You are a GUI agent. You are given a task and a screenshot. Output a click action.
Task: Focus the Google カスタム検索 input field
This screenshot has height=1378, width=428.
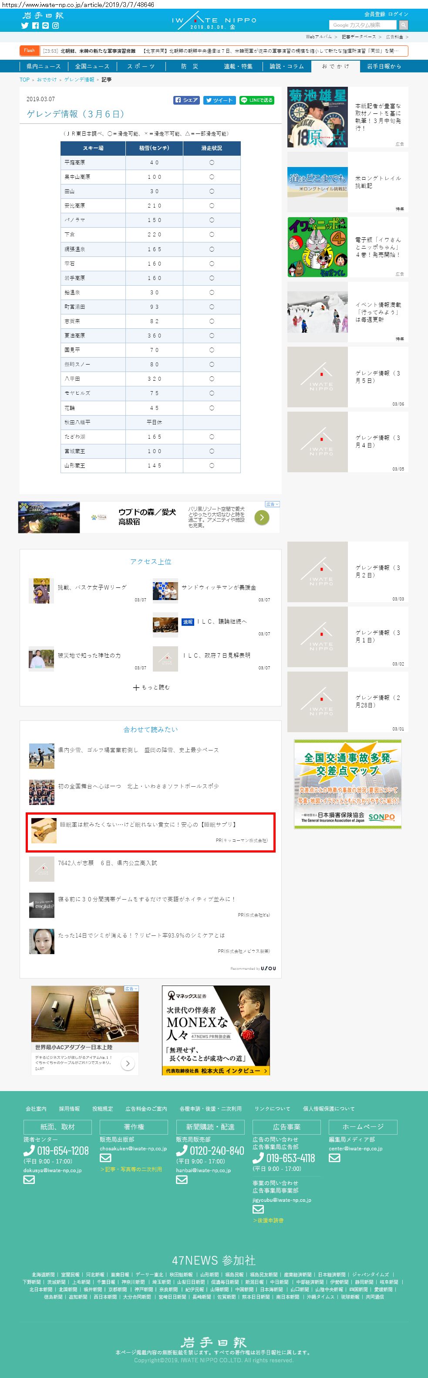[363, 24]
